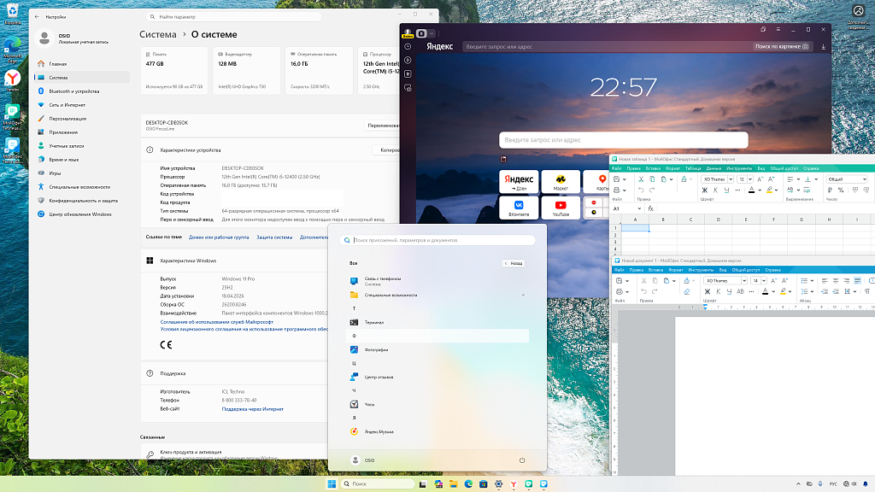Screen dimensions: 875x492
Task: Open the history clock icon in Yandex sidebar
Action: click(408, 46)
